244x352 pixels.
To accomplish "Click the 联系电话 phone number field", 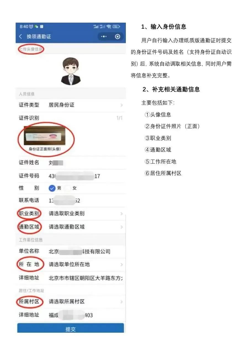I will click(71, 201).
